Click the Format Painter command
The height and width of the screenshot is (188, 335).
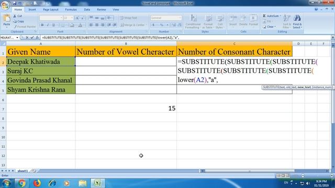[x=25, y=27]
